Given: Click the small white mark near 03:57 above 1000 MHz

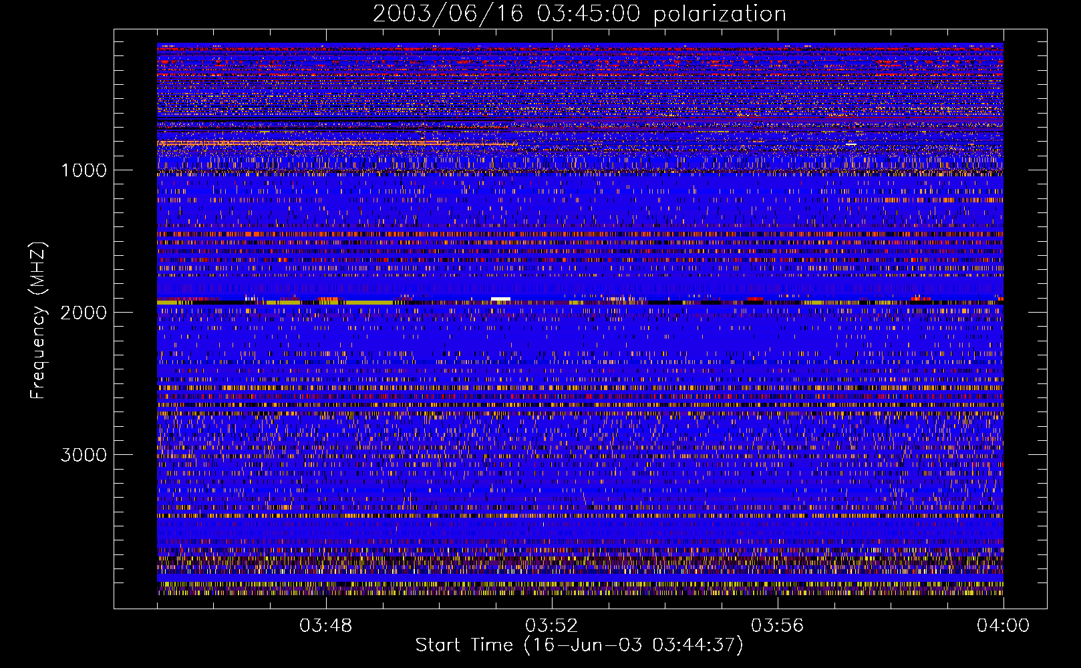Looking at the screenshot, I should (851, 144).
